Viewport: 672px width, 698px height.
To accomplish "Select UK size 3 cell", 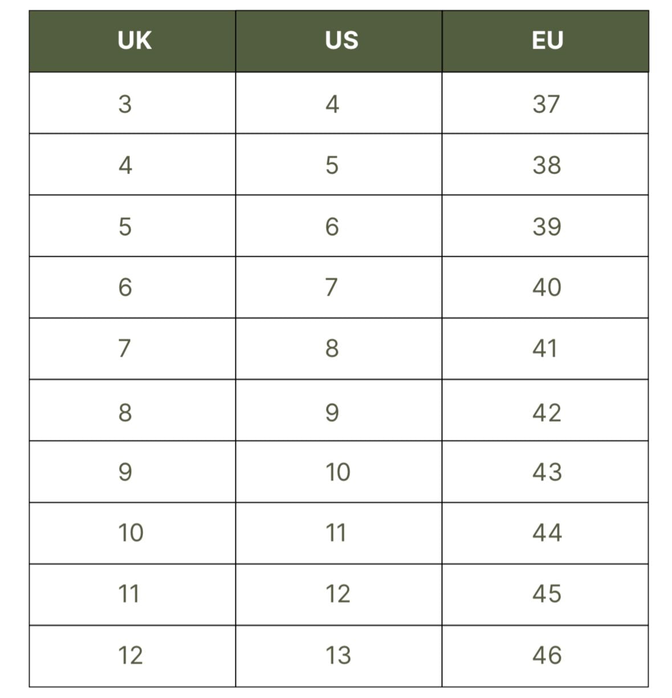I will pos(125,104).
